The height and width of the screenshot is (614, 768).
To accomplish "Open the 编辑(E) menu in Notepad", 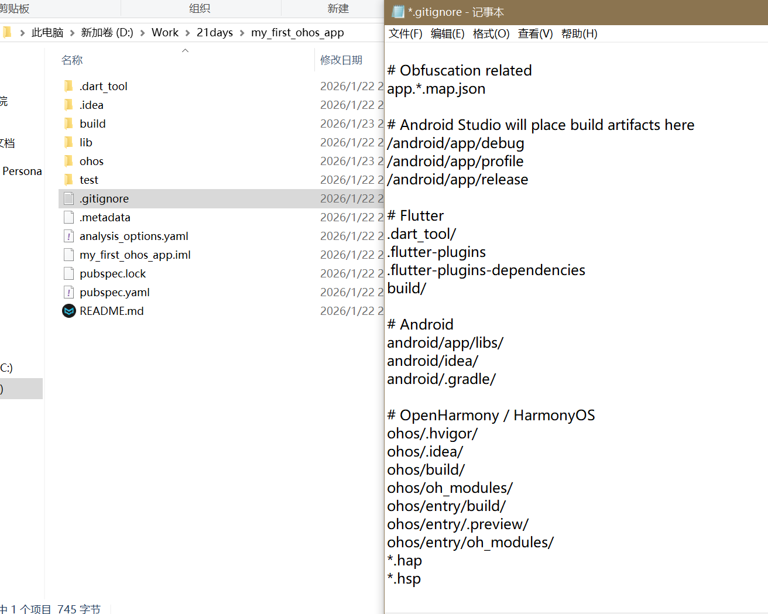I will (447, 33).
